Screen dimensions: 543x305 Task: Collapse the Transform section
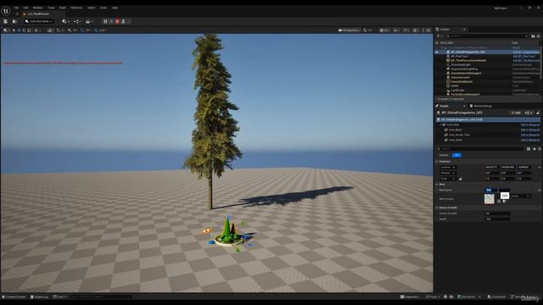(437, 162)
